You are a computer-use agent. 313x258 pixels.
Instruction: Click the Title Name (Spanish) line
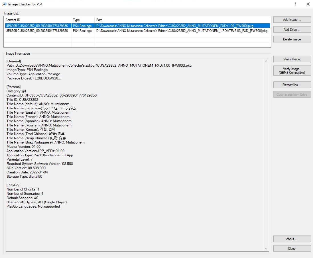tap(39, 121)
